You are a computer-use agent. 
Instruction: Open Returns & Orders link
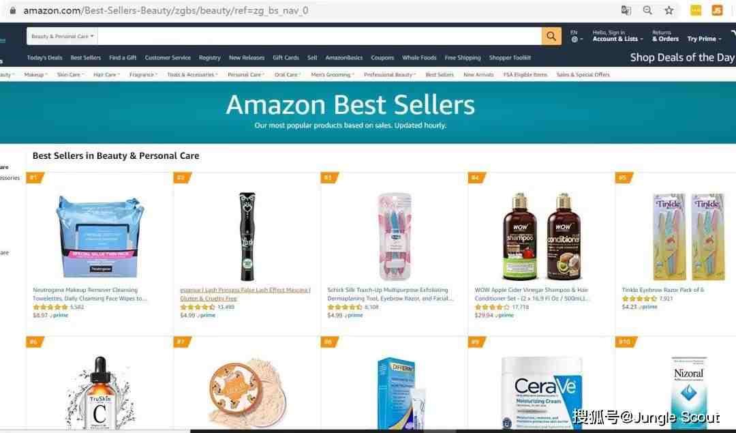click(x=665, y=36)
